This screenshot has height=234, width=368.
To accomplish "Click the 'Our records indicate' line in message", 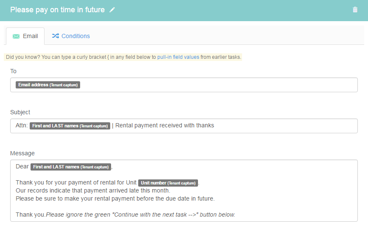I will click(93, 191).
